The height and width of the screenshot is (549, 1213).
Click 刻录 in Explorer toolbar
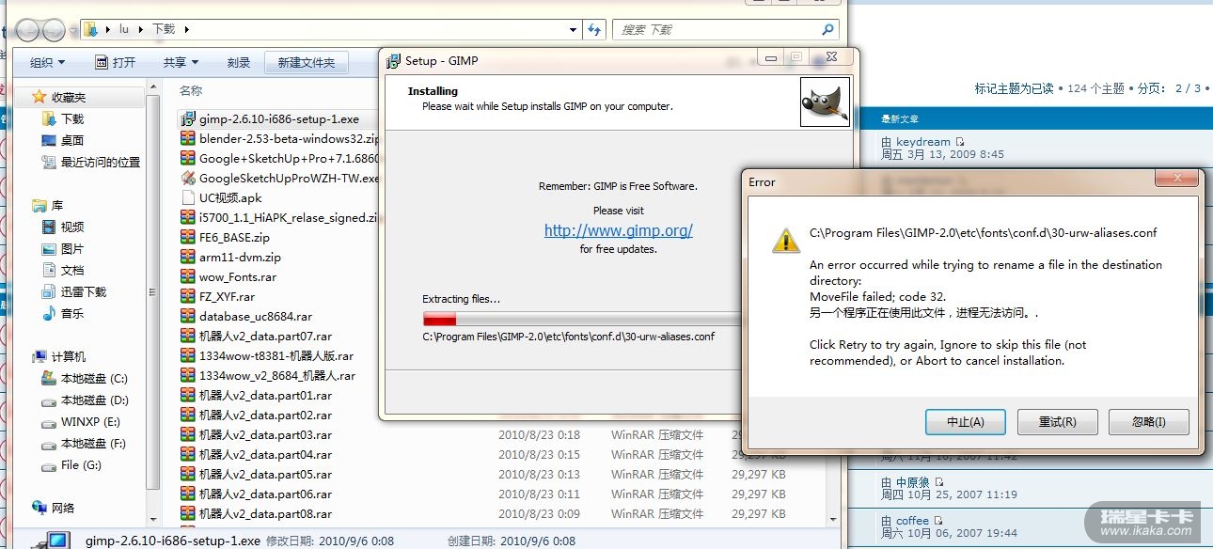pyautogui.click(x=239, y=63)
